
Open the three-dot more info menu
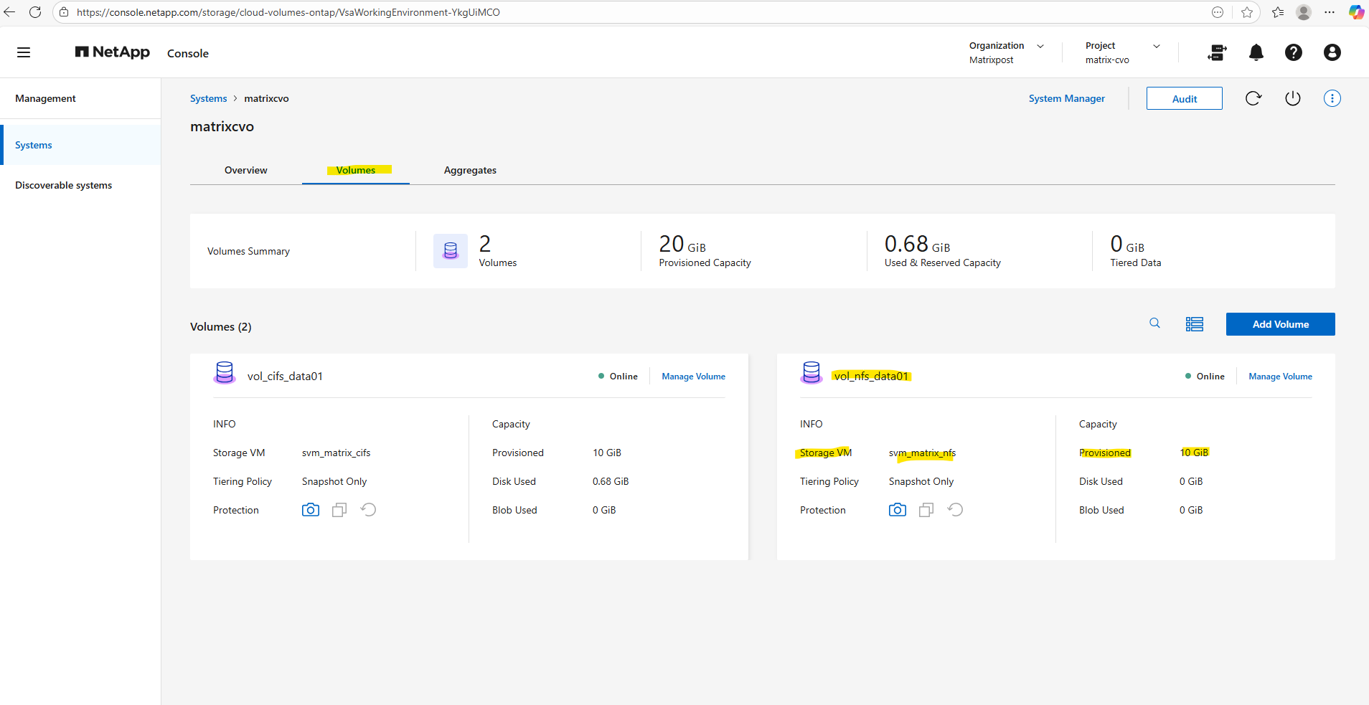point(1332,99)
